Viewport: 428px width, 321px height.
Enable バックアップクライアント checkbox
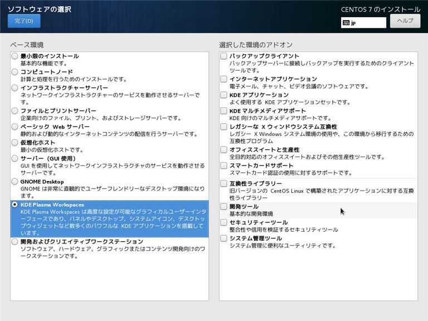click(223, 56)
